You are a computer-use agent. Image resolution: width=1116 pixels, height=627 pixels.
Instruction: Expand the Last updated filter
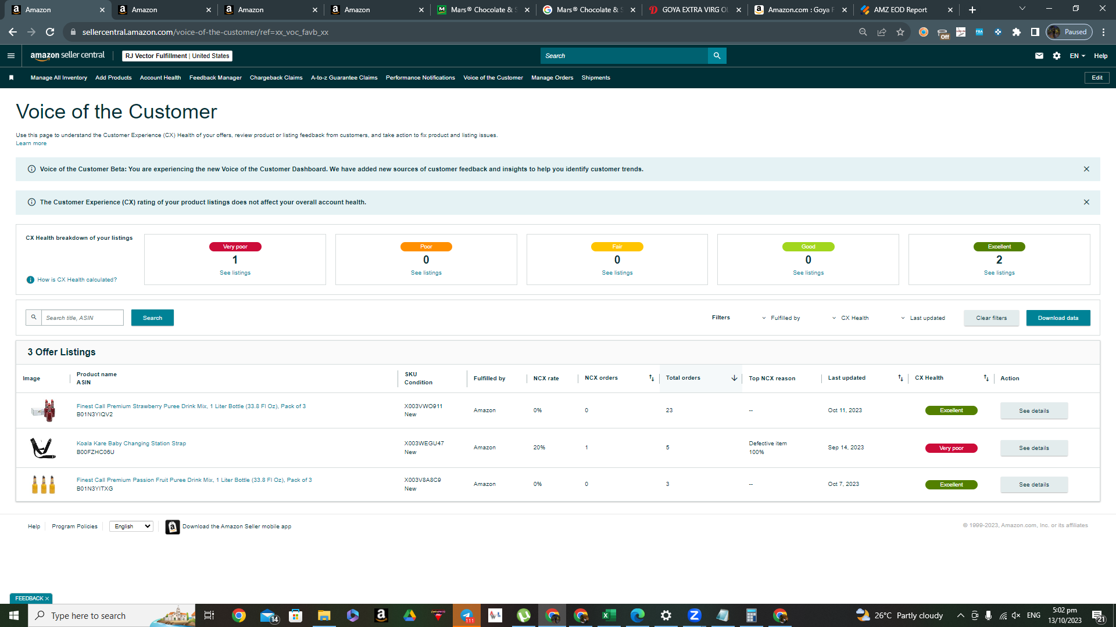(923, 318)
